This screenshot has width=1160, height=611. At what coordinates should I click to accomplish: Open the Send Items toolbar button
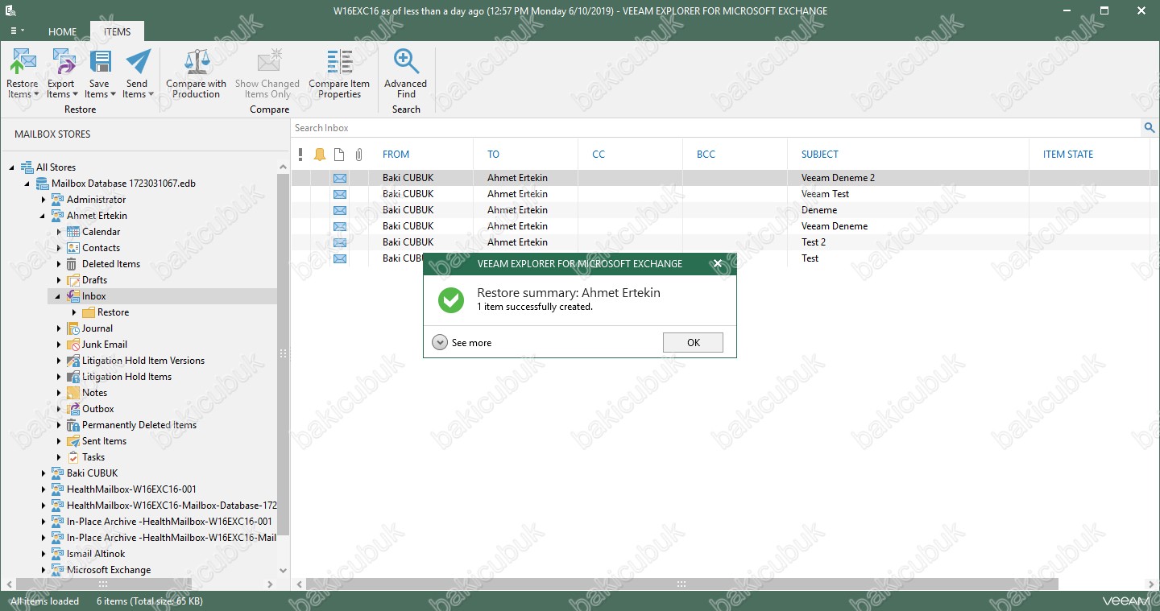coord(138,74)
